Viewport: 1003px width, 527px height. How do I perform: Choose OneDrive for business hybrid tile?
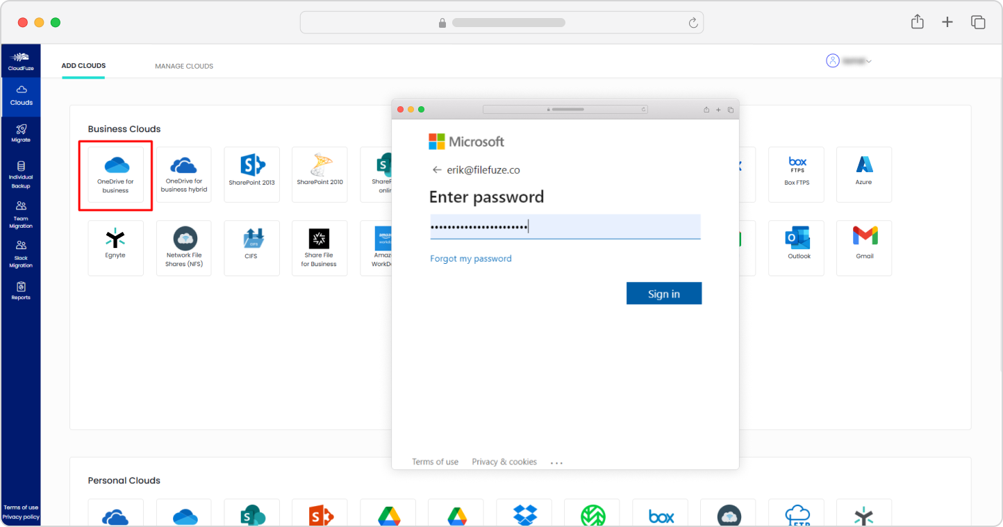point(183,175)
